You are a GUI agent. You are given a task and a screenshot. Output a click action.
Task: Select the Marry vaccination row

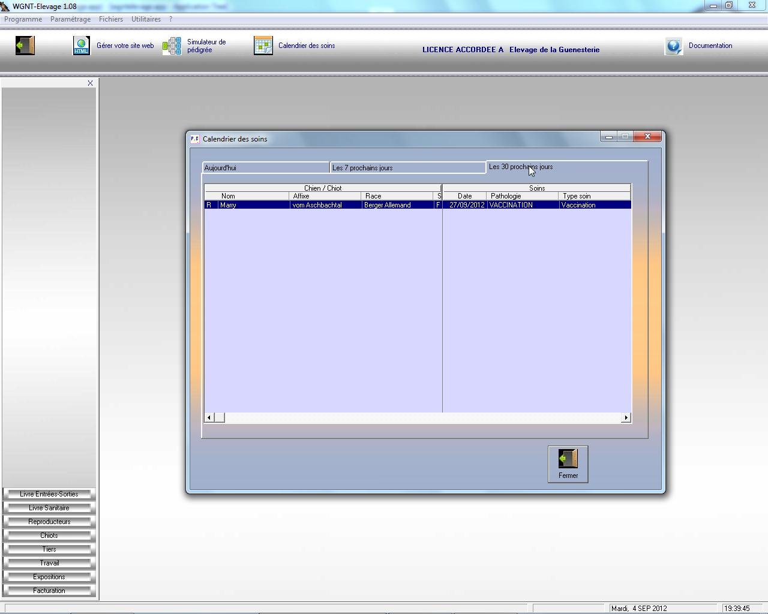tap(417, 205)
